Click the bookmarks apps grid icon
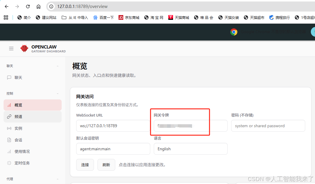This screenshot has height=184, width=315. pyautogui.click(x=6, y=17)
